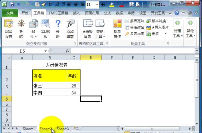Click the 多表冻结 button

(x=134, y=21)
